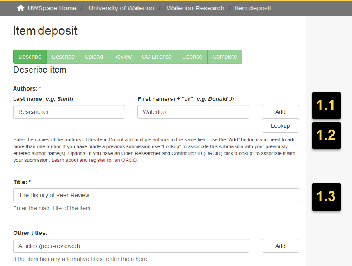
Task: Switch to the Upload step tab
Action: coord(94,57)
